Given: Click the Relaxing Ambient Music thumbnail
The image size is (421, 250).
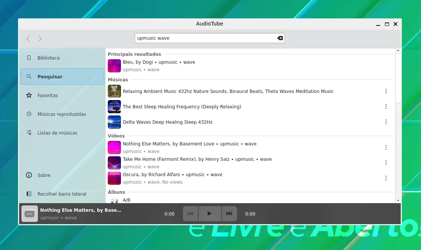Looking at the screenshot, I should (x=115, y=91).
